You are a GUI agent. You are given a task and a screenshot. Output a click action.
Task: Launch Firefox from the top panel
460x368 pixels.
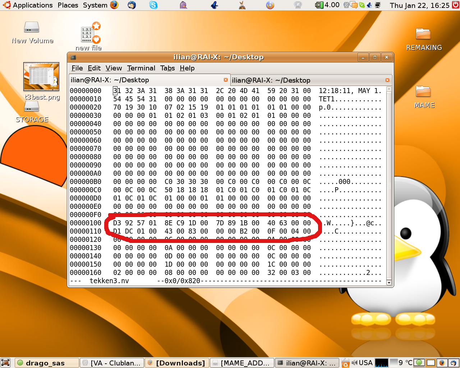(x=114, y=5)
